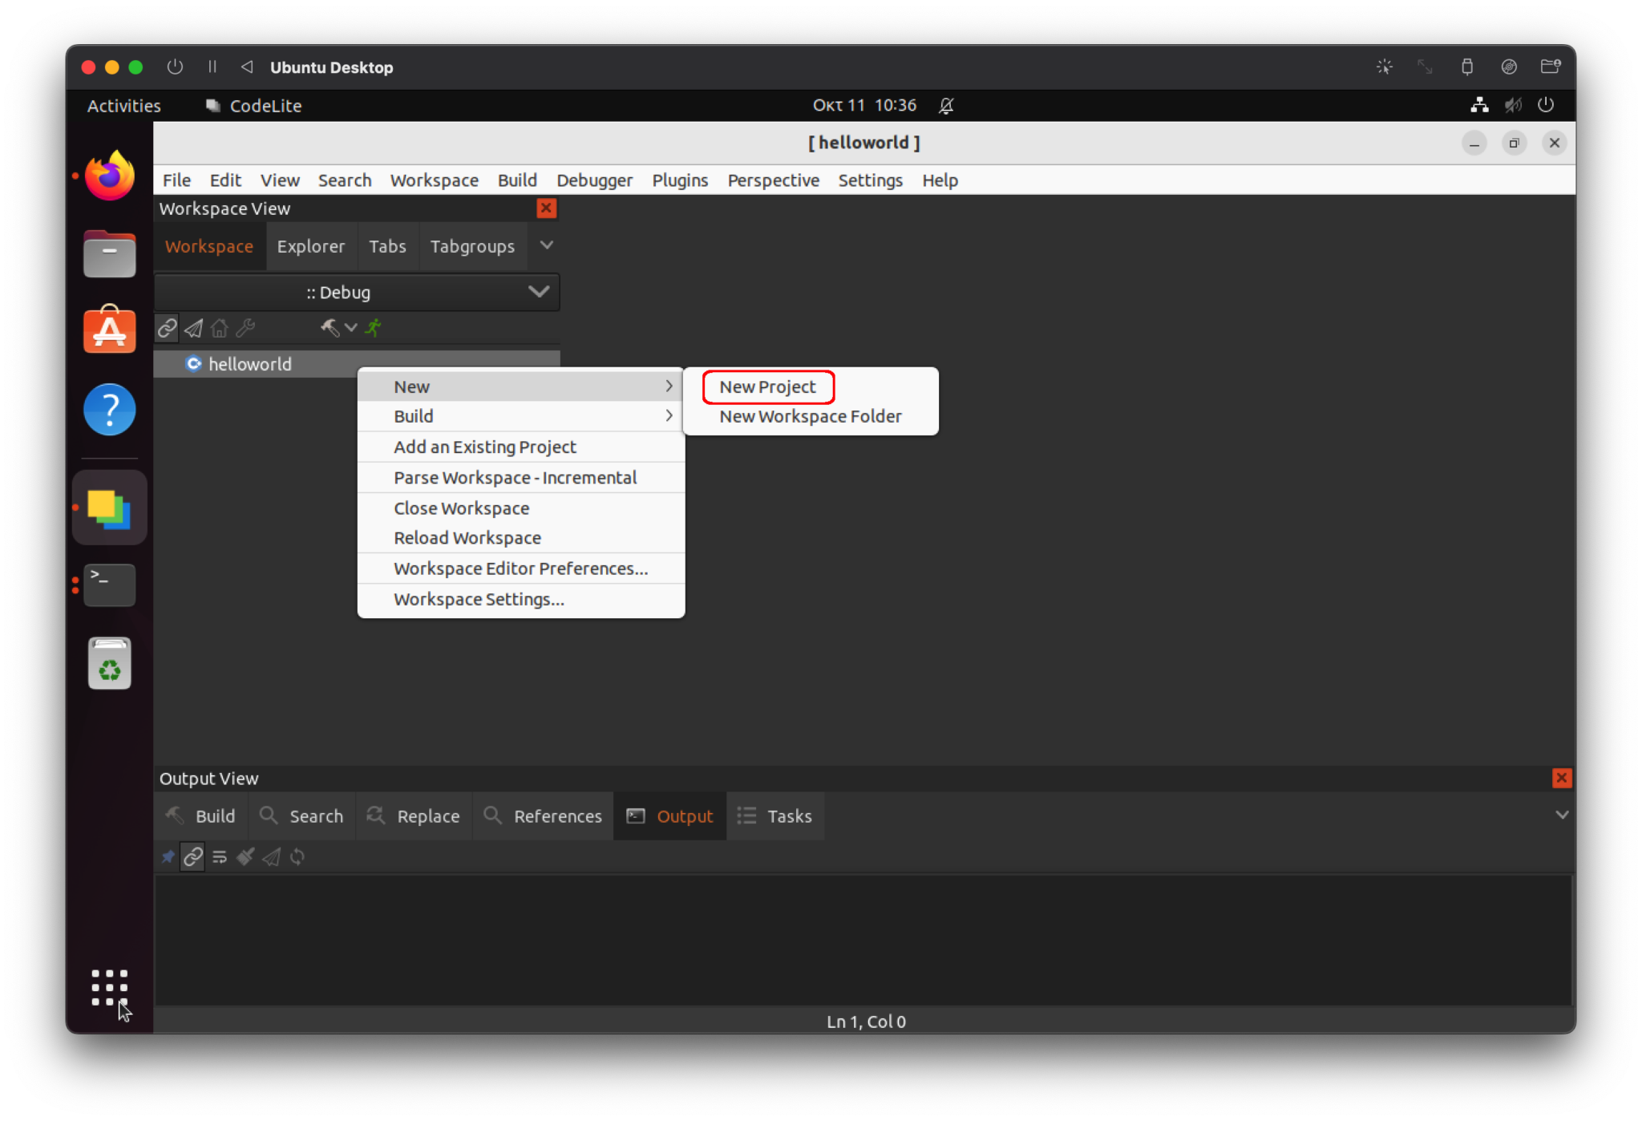The image size is (1642, 1121).
Task: Expand more workspace tabs chevron
Action: pyautogui.click(x=546, y=245)
